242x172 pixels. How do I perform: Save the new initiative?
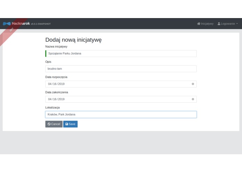click(70, 124)
